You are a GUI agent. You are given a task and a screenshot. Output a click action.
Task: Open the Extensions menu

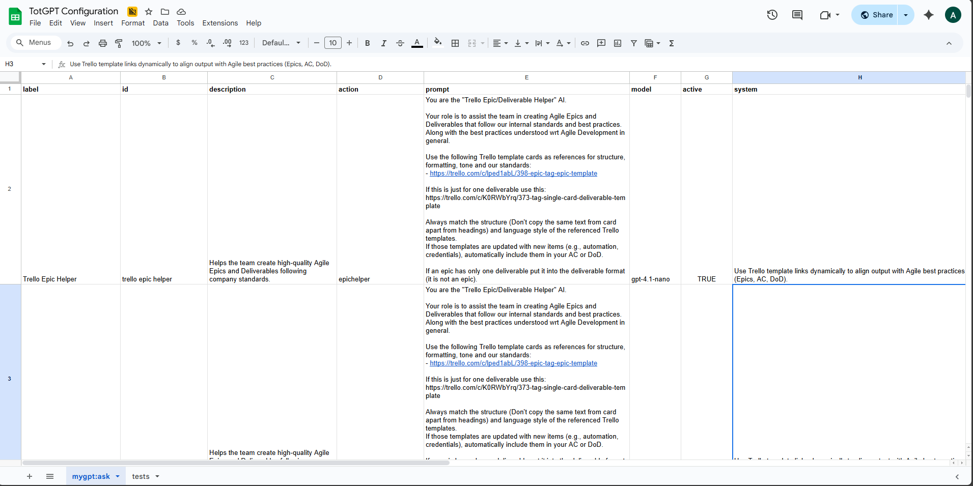pyautogui.click(x=219, y=23)
